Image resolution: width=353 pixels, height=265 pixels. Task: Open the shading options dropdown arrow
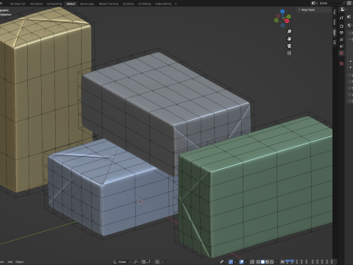click(277, 262)
